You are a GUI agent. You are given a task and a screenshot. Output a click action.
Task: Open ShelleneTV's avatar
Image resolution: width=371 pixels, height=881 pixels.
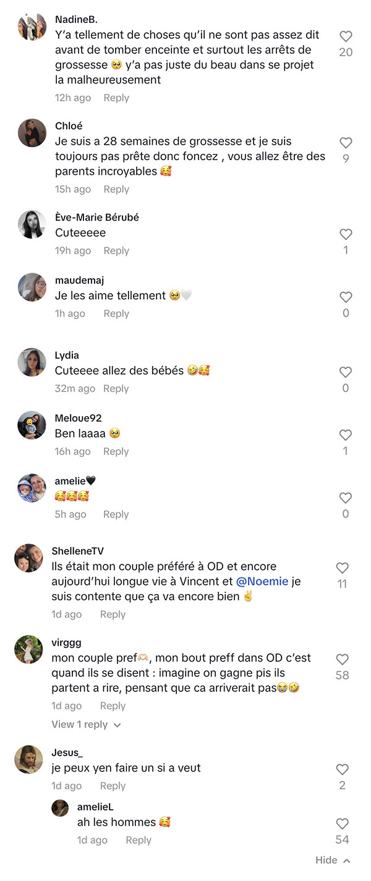[28, 558]
